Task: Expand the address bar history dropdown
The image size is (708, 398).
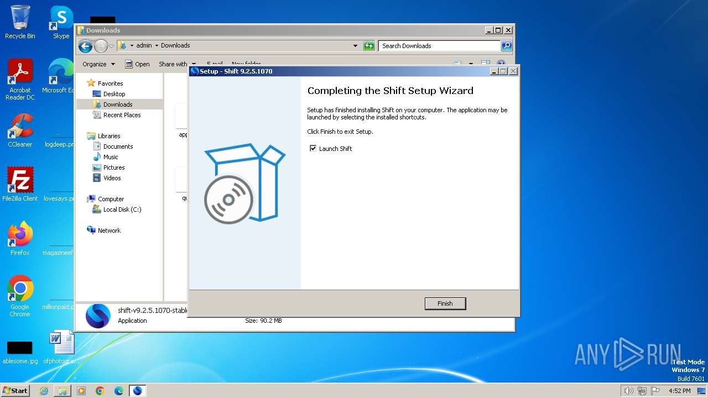Action: pos(355,46)
